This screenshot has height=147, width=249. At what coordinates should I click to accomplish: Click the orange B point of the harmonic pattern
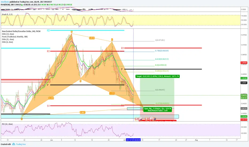coord(80,81)
